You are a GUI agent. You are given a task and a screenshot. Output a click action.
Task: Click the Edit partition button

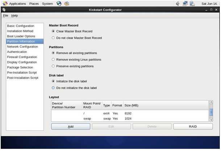(111, 126)
